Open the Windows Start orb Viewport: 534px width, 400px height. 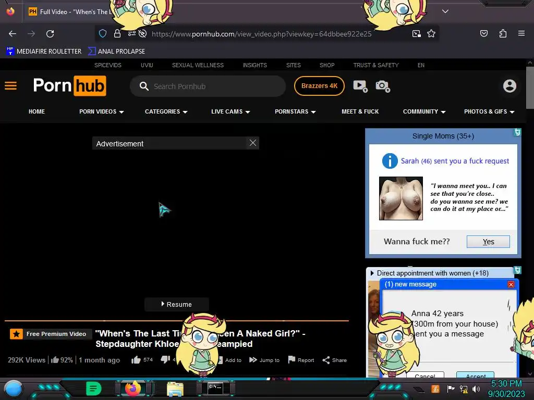[x=13, y=389]
